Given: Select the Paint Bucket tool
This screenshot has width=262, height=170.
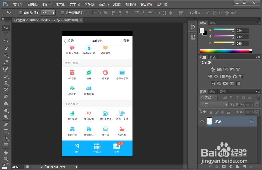Looking at the screenshot, I should [6, 103].
